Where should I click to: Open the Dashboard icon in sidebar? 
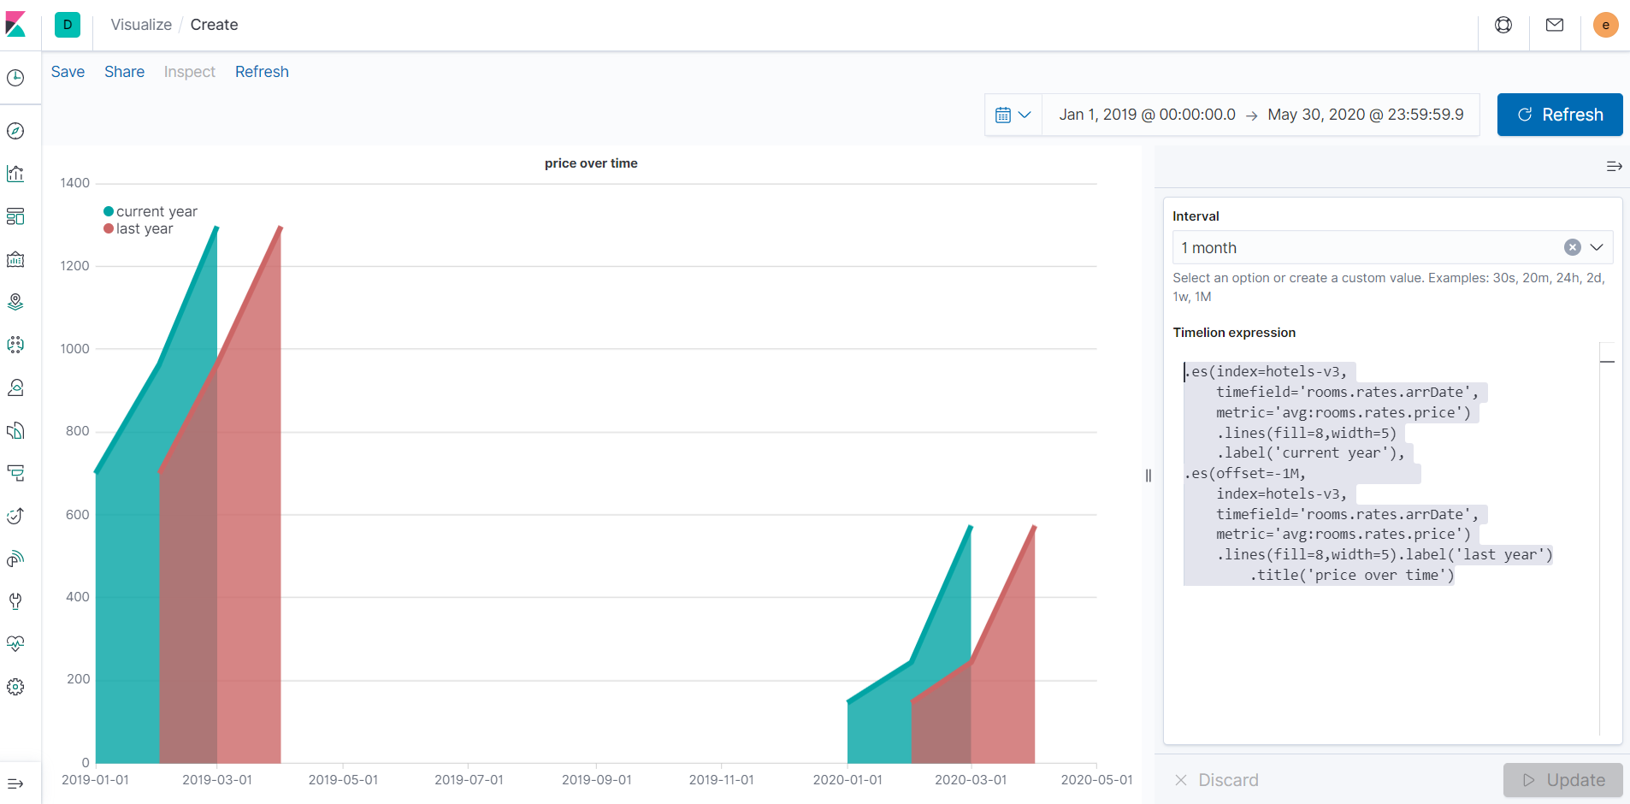pos(15,216)
